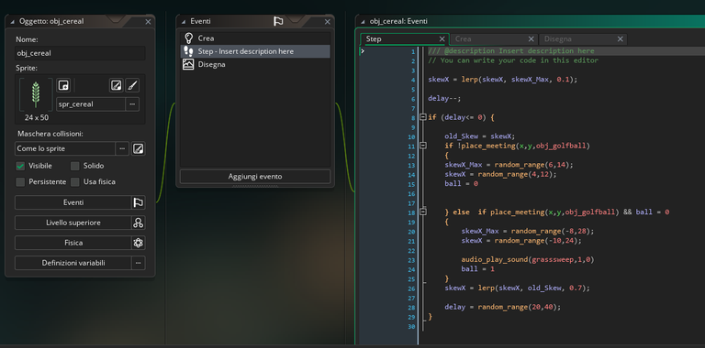This screenshot has height=348, width=705.
Task: Toggle the Usa fisica checkbox
Action: (x=75, y=182)
